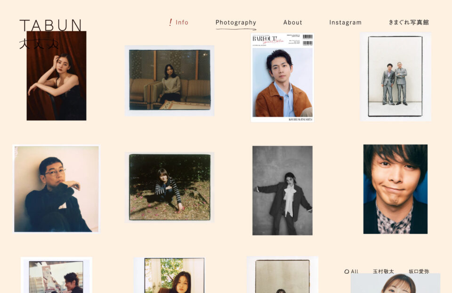
Task: Select the All filter circle option
Action: pos(351,271)
